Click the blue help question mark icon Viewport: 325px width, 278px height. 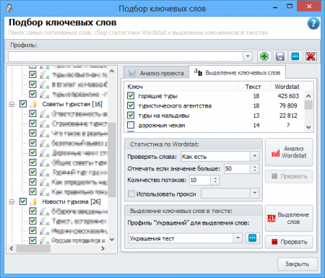(x=313, y=24)
